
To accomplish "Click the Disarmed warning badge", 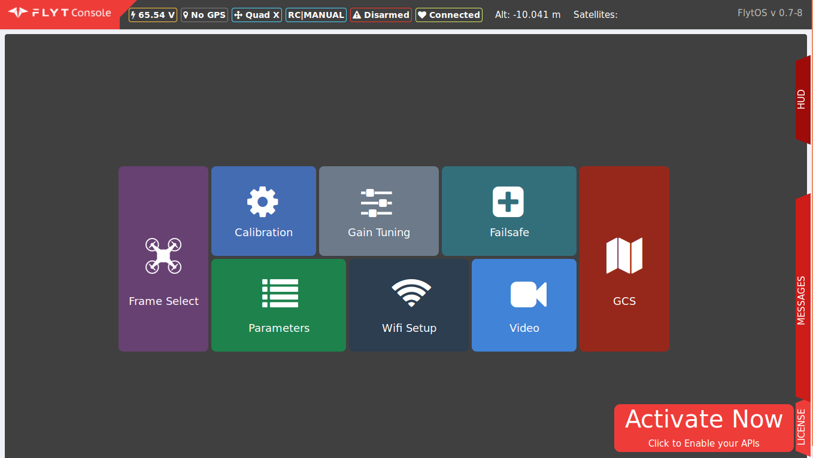I will click(x=381, y=15).
